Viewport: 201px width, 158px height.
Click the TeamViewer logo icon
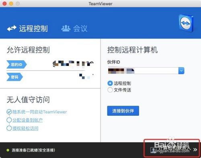[x=186, y=23]
